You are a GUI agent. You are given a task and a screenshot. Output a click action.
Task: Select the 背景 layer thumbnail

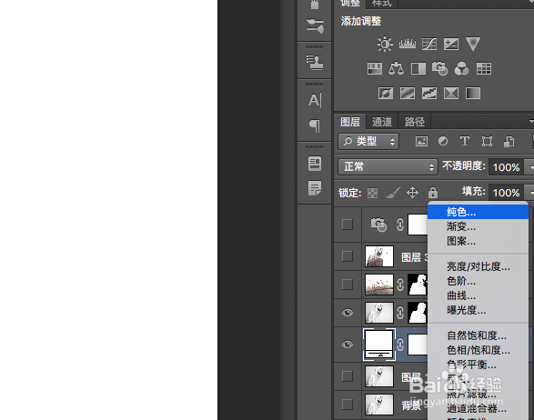[x=379, y=405]
